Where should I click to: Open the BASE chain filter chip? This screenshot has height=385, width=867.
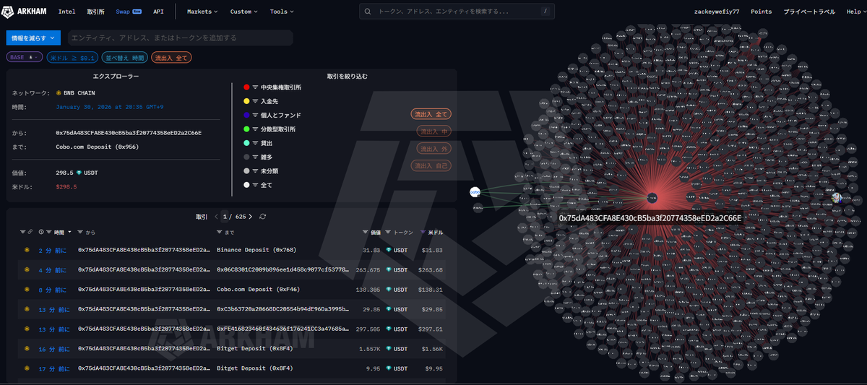pos(25,57)
